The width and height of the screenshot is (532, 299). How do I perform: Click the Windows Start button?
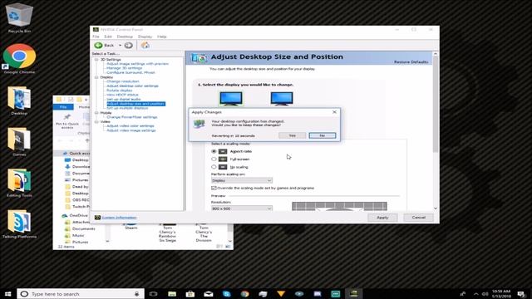(x=7, y=293)
